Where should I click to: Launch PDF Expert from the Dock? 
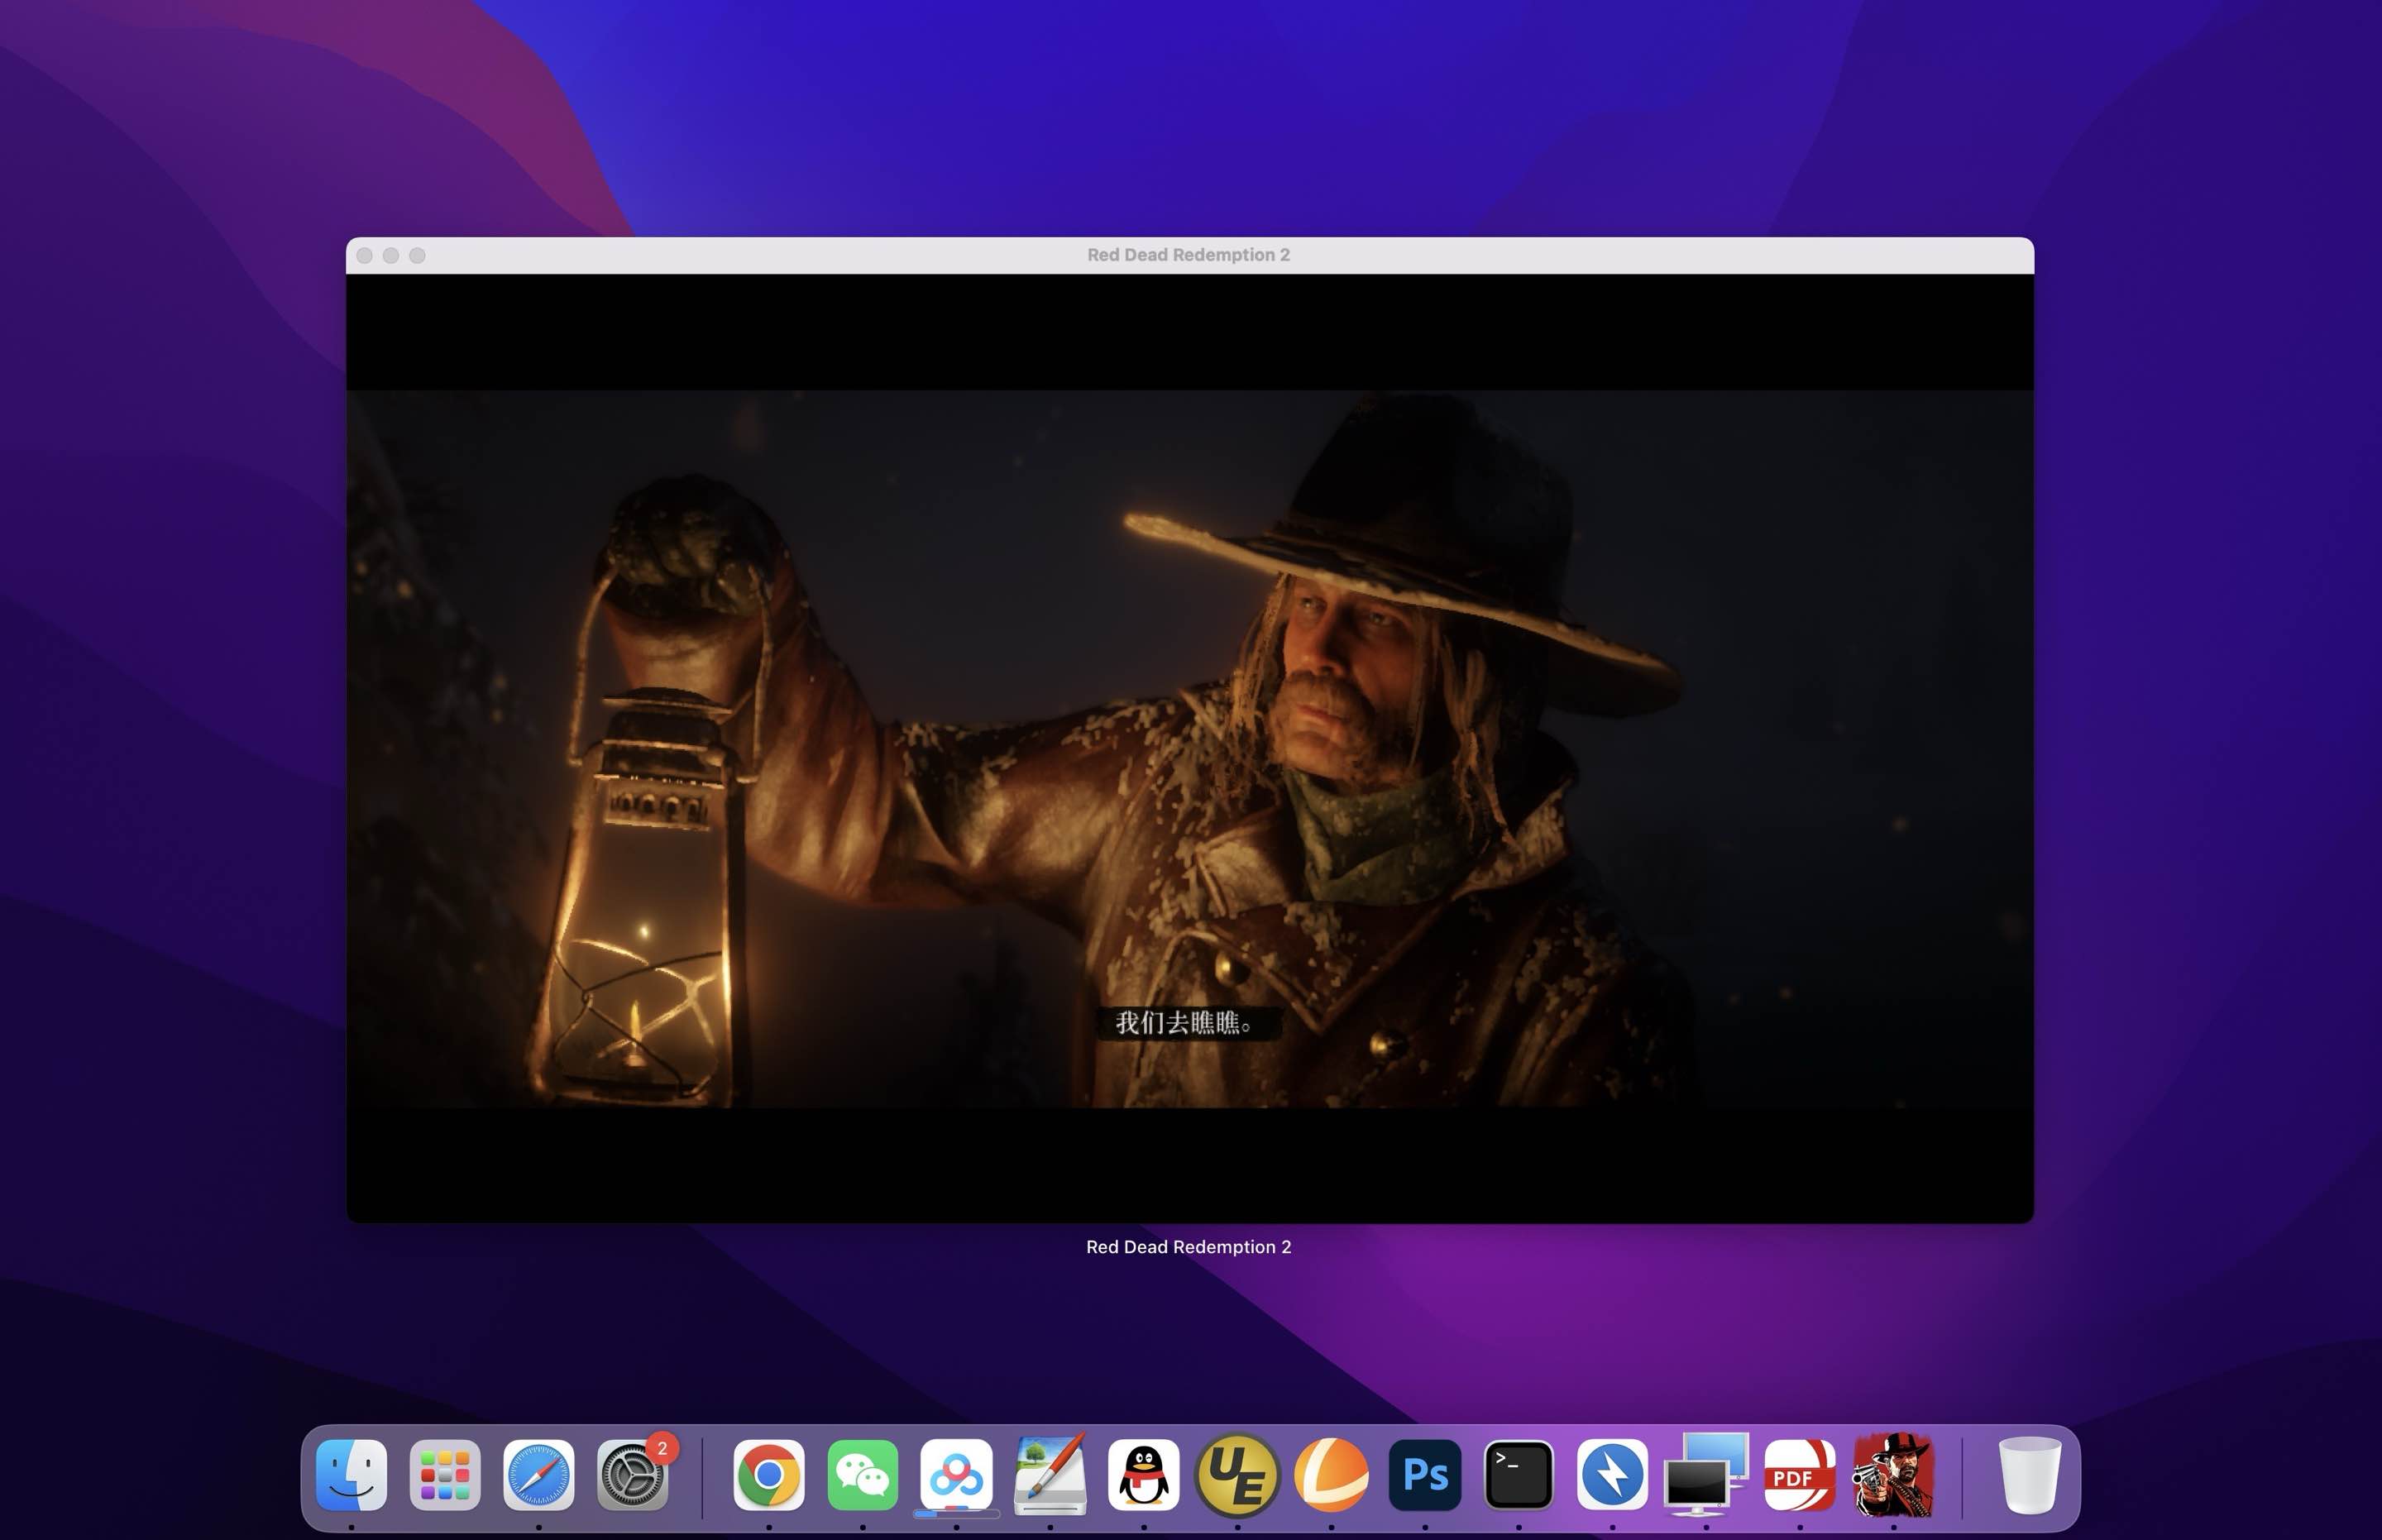(1800, 1474)
